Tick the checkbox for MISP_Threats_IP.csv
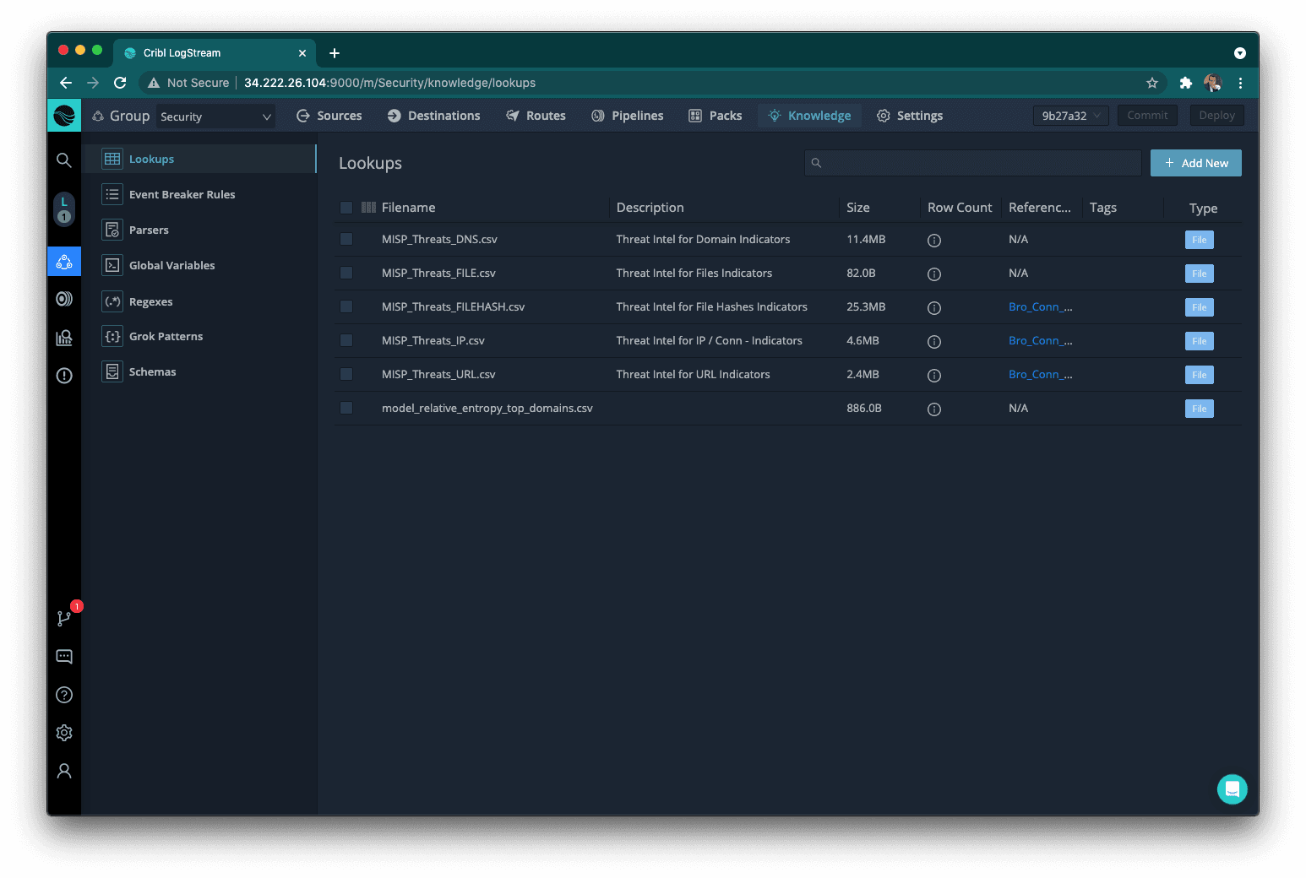The image size is (1306, 878). [x=346, y=340]
